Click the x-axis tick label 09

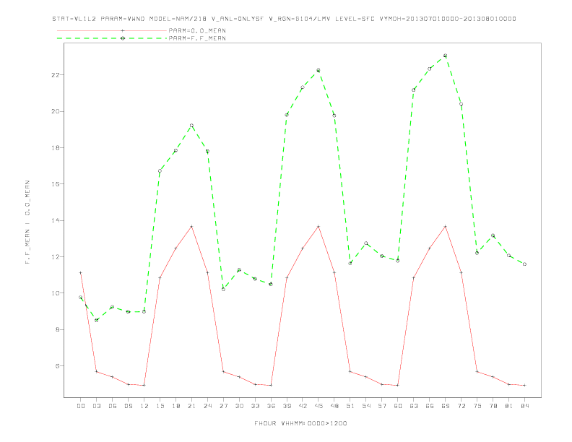pos(128,406)
